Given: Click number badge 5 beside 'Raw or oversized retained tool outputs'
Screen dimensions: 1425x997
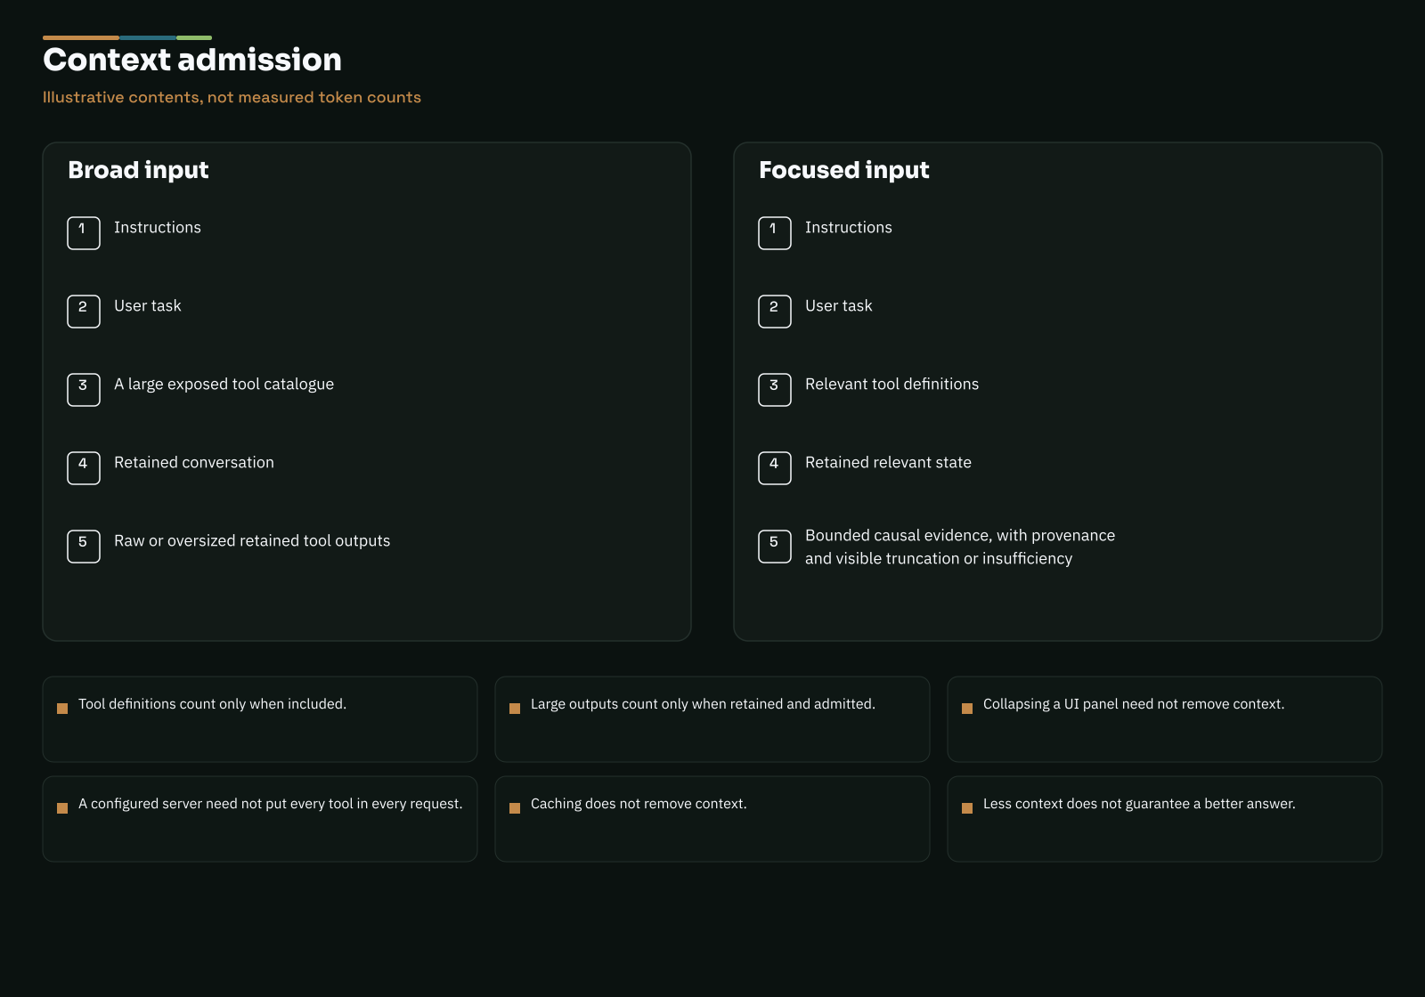Looking at the screenshot, I should (84, 547).
